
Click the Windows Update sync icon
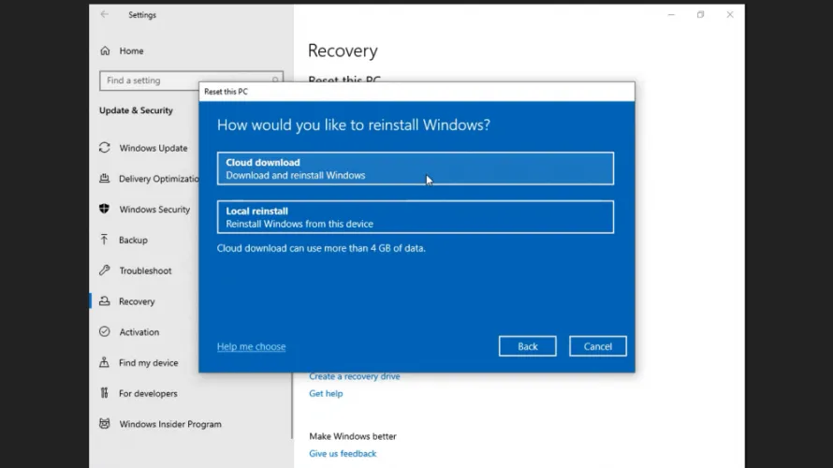click(105, 148)
